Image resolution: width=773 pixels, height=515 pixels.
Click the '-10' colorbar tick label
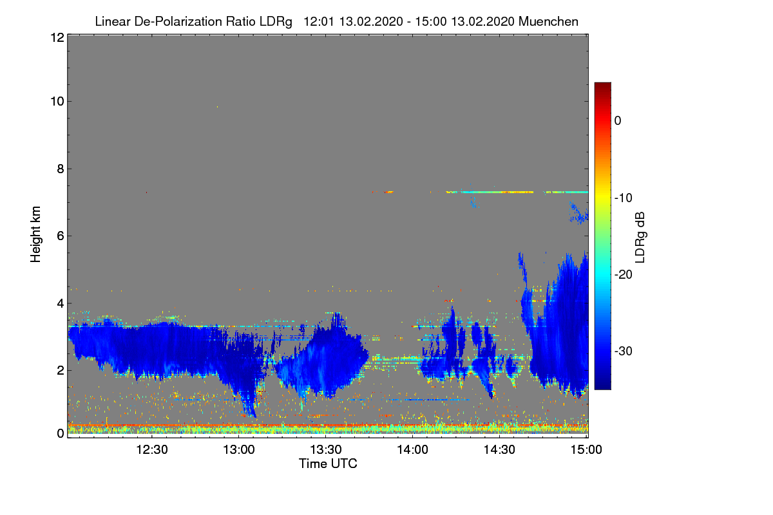[622, 198]
